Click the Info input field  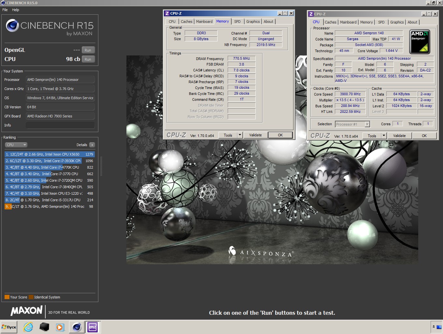(x=60, y=125)
